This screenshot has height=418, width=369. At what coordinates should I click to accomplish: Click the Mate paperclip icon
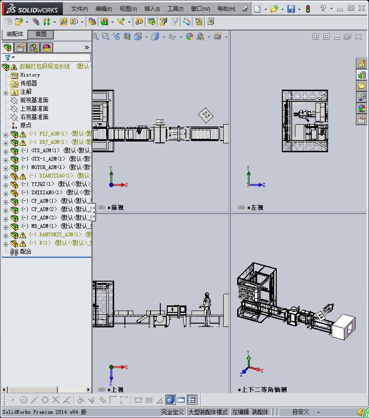coord(36,21)
